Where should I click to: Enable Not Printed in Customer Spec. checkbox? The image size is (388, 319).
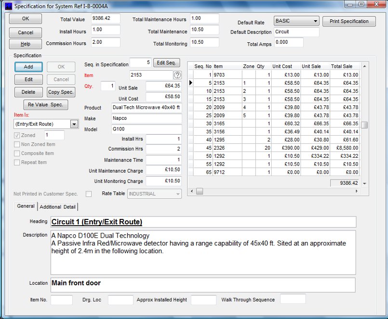(x=88, y=194)
